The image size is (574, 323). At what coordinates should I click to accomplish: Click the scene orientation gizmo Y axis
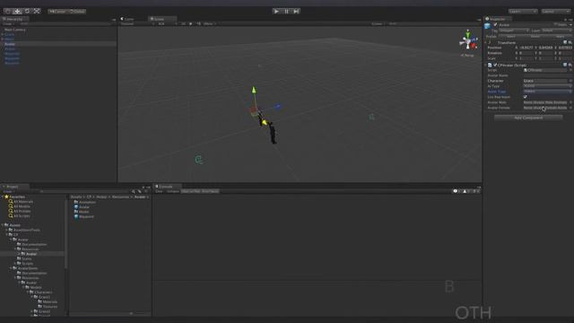click(467, 34)
